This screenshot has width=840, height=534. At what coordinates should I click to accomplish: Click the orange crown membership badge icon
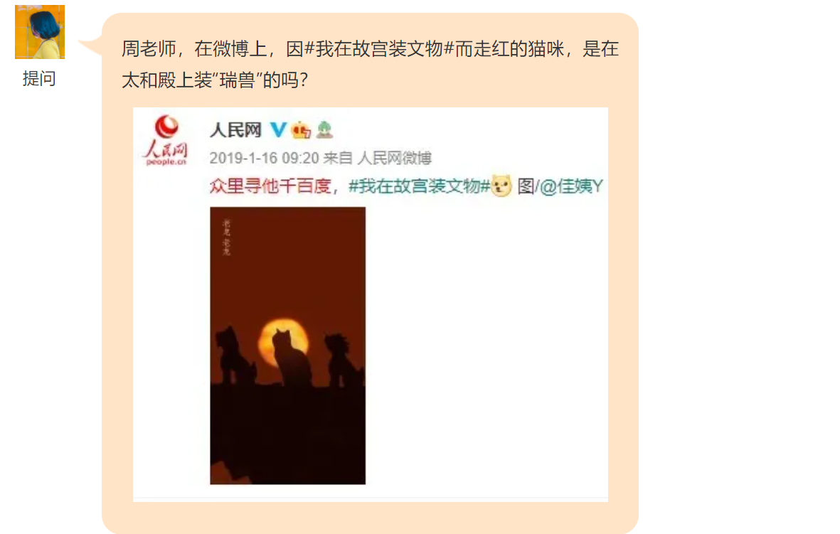[301, 129]
